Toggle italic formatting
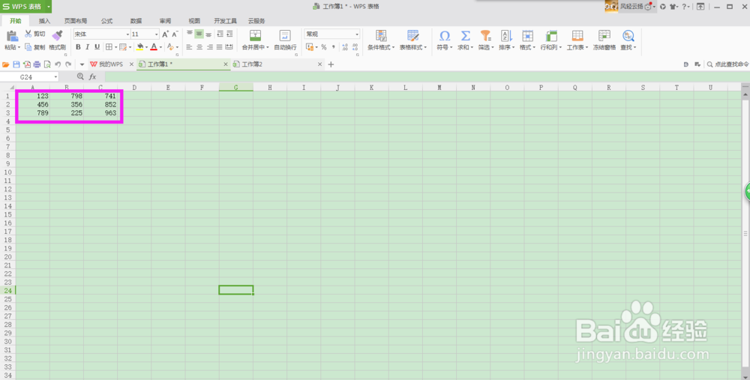 pyautogui.click(x=88, y=46)
